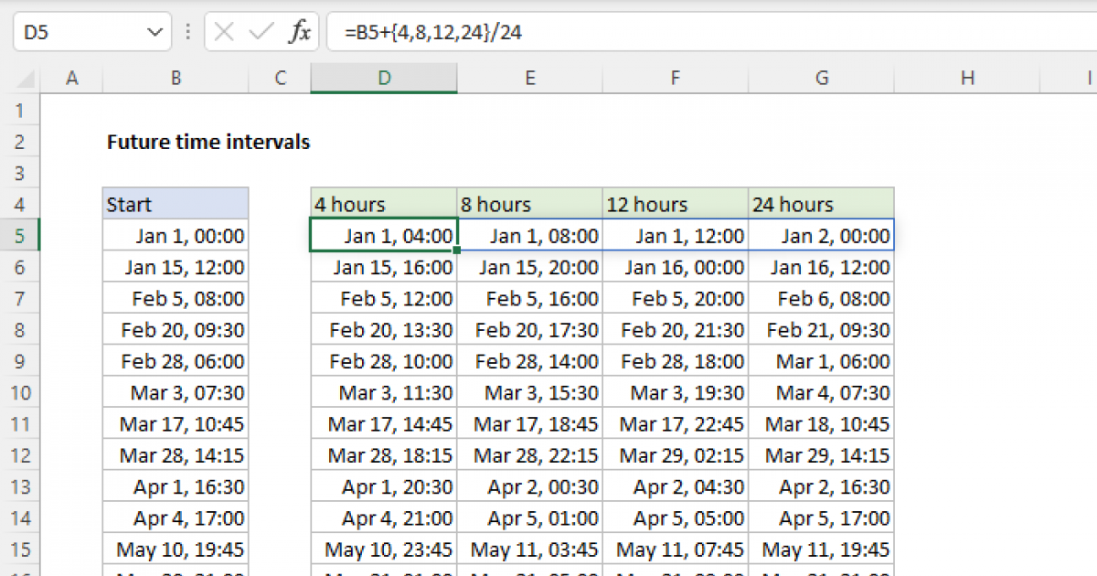
Task: Select the cell showing Jan 1, 00:00
Action: (175, 235)
